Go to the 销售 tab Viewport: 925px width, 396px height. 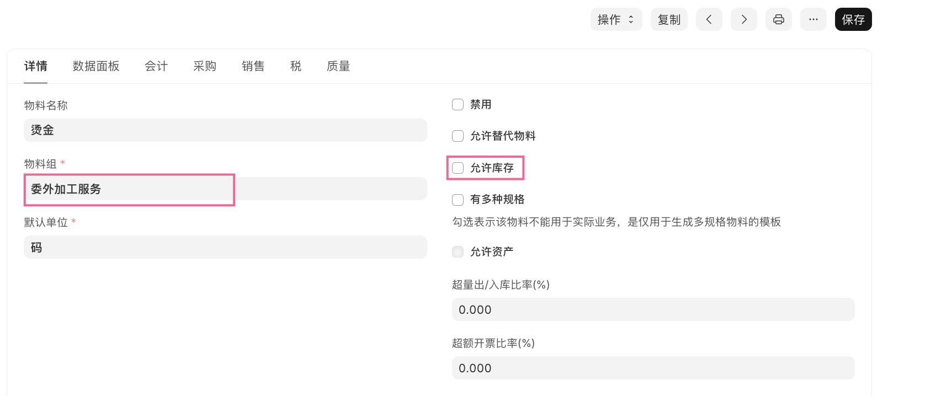pos(253,66)
